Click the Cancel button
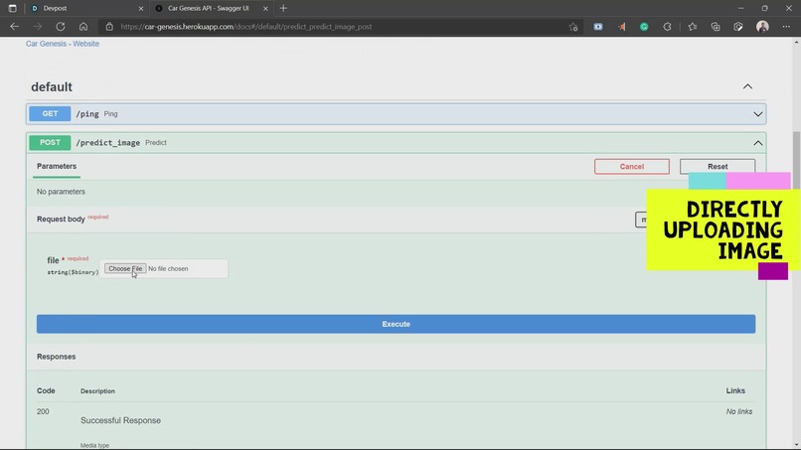Viewport: 801px width, 450px height. (632, 167)
